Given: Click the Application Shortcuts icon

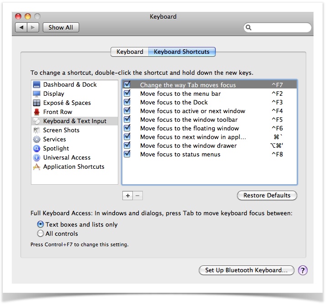Looking at the screenshot, I should coord(36,167).
